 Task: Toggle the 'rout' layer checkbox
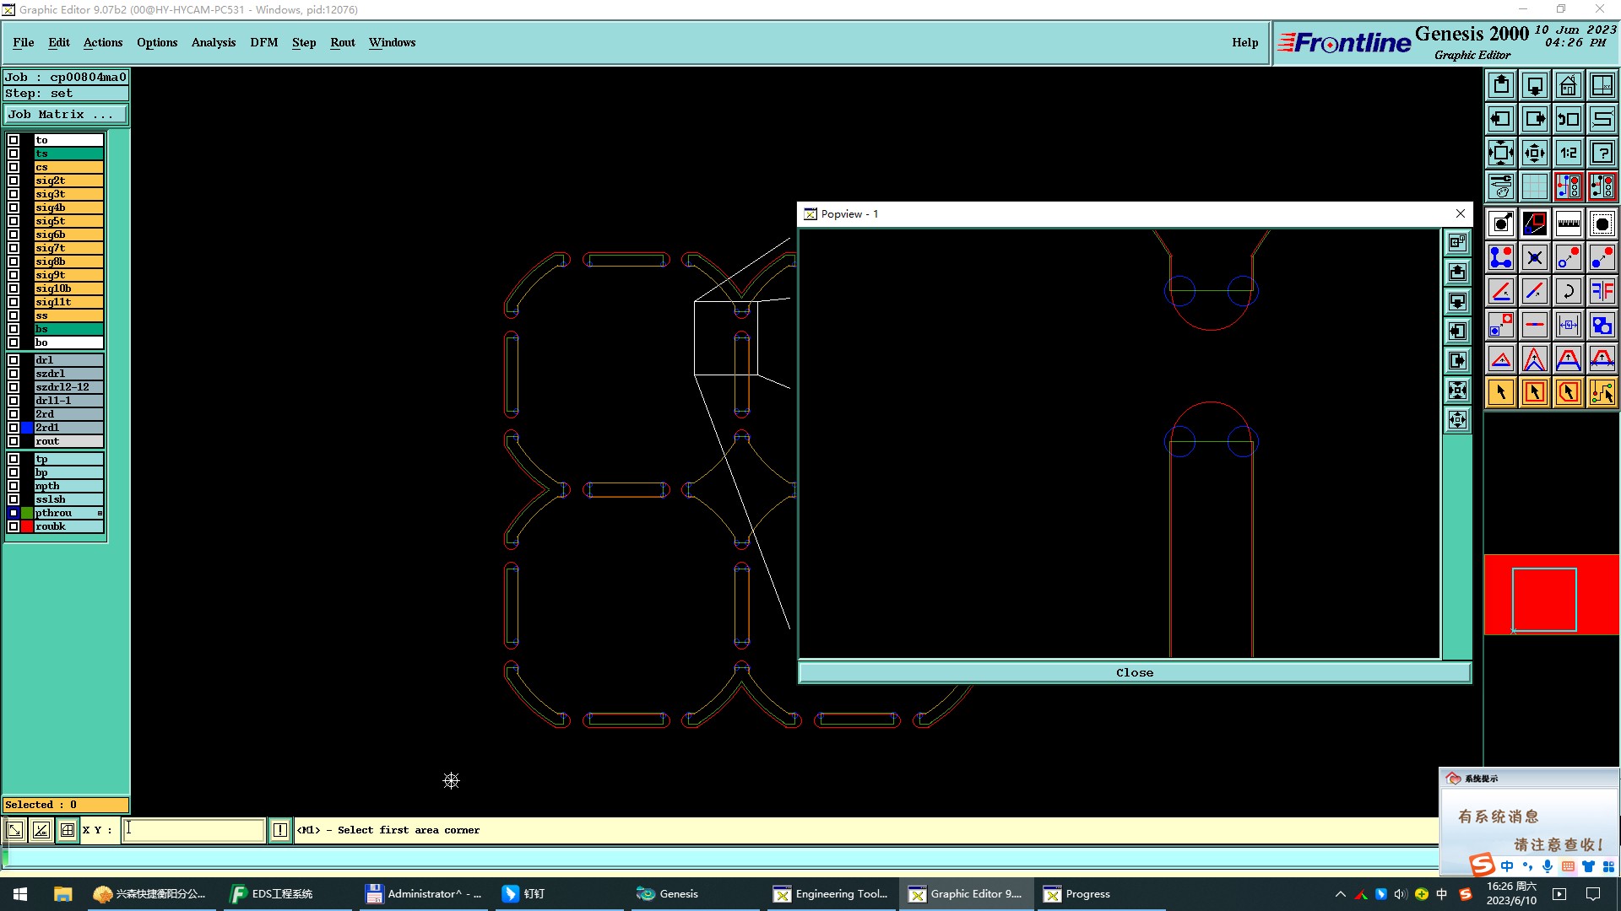pos(14,441)
